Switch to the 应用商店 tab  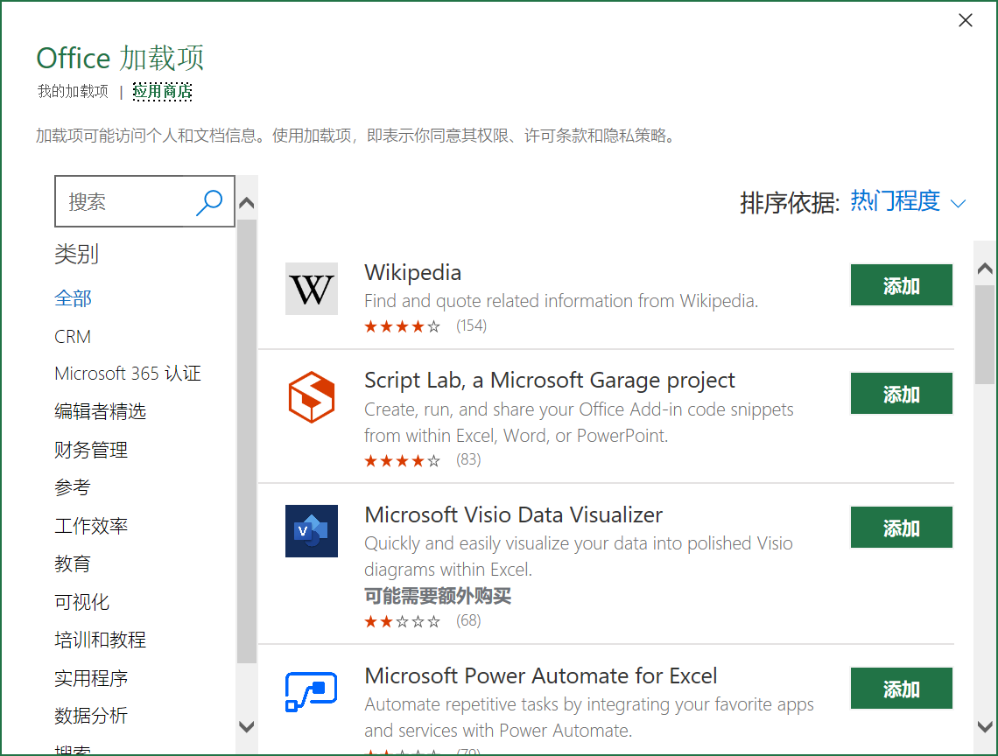click(x=162, y=91)
